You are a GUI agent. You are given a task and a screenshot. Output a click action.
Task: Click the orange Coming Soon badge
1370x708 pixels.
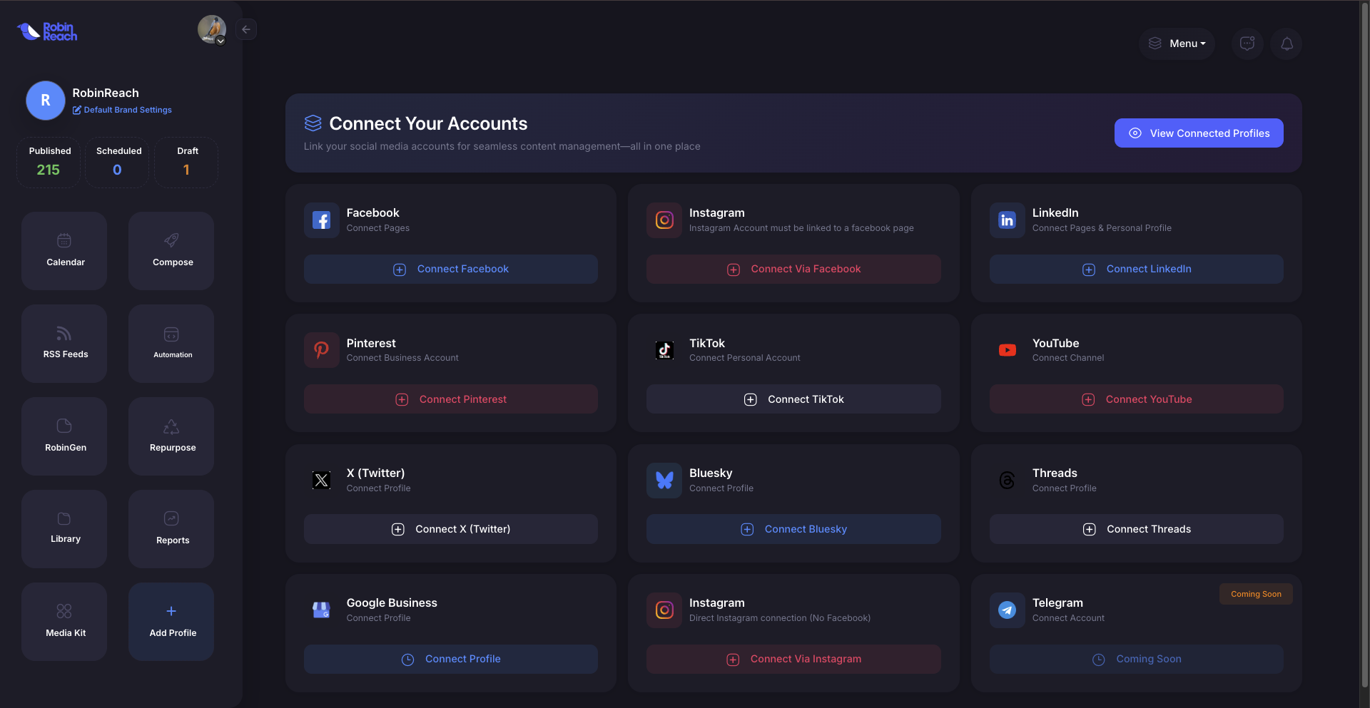tap(1256, 594)
